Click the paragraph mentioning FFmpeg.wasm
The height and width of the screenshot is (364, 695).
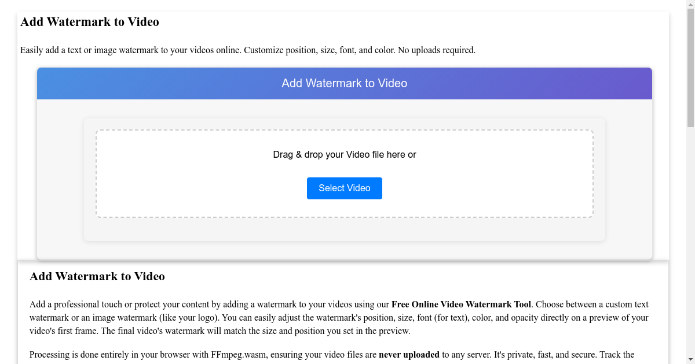pyautogui.click(x=232, y=354)
